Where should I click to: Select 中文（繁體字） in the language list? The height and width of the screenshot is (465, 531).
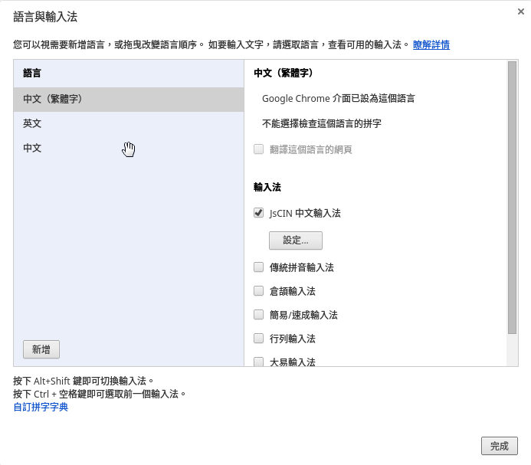129,100
